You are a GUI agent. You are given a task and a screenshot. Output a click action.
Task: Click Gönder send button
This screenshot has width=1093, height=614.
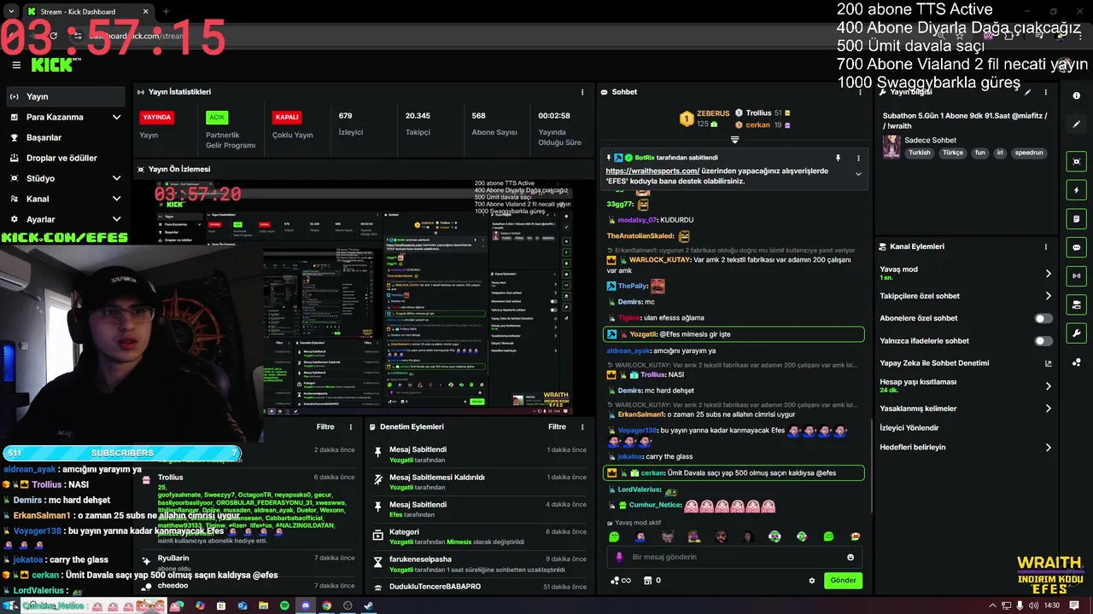tap(843, 581)
